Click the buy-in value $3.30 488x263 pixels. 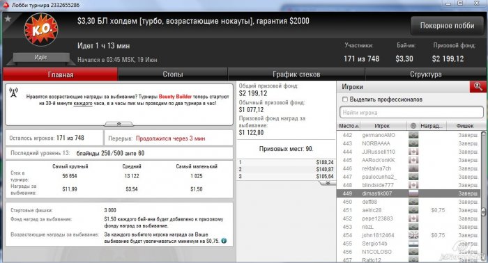404,58
